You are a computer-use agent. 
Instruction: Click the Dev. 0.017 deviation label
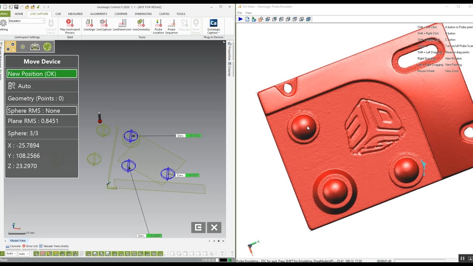pyautogui.click(x=187, y=175)
